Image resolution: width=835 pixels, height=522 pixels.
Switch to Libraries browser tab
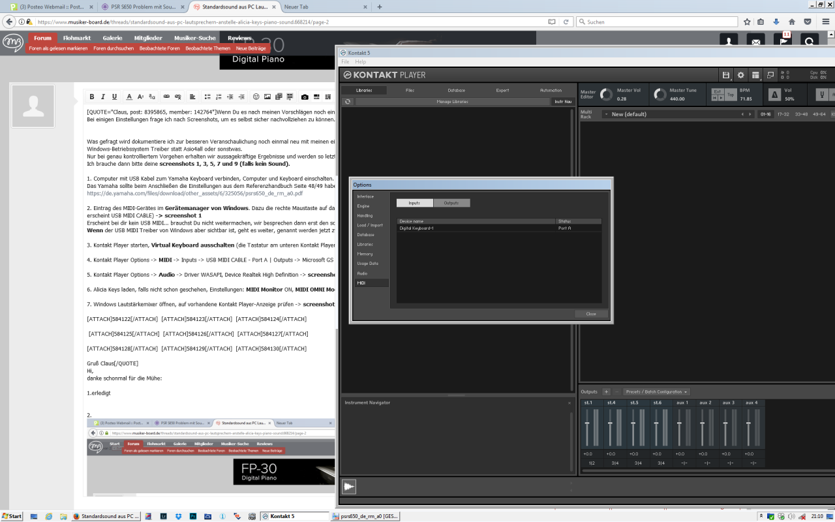364,90
